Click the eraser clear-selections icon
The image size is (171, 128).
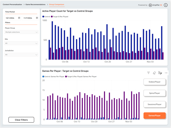tap(154, 73)
